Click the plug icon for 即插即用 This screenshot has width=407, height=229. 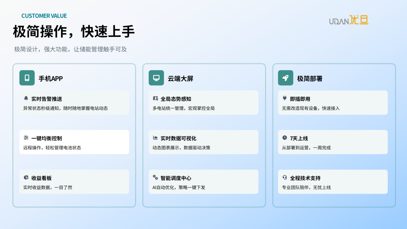(x=285, y=98)
